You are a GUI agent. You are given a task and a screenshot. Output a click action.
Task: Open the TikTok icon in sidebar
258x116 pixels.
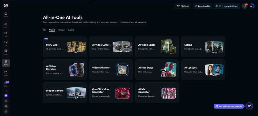click(6, 112)
